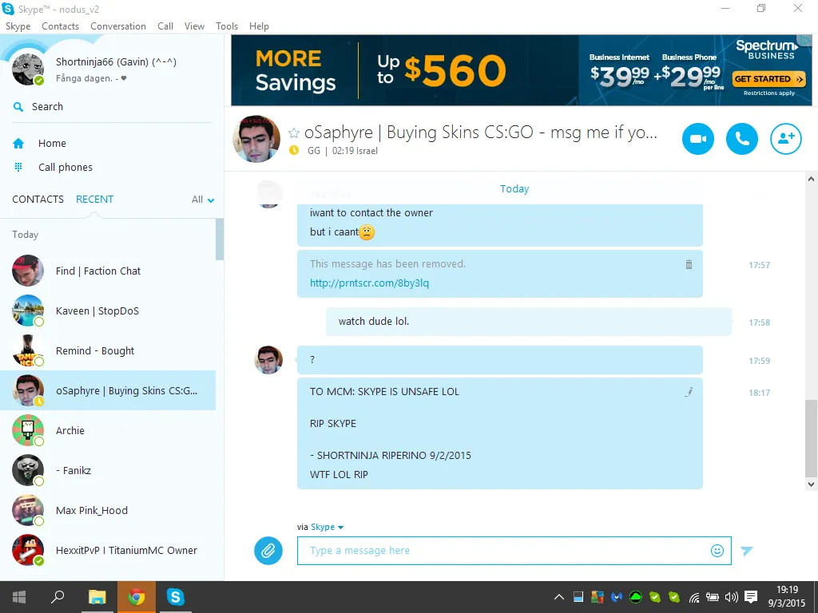Click the Call phones dialpad icon
The height and width of the screenshot is (613, 818).
(18, 167)
